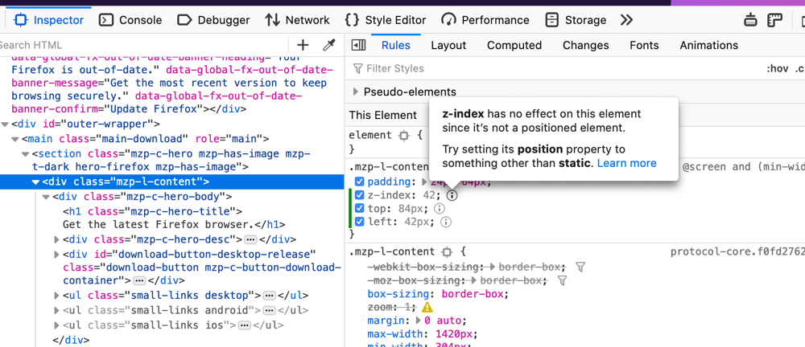Click the border-box value of box-sizing
This screenshot has width=805, height=347.
(x=474, y=294)
